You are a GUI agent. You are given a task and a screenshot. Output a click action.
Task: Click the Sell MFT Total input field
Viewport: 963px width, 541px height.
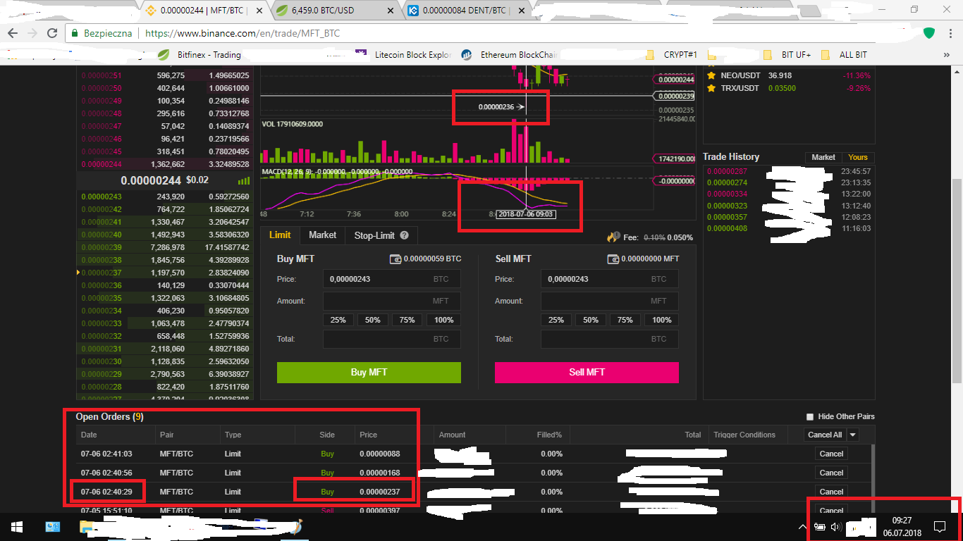[609, 339]
